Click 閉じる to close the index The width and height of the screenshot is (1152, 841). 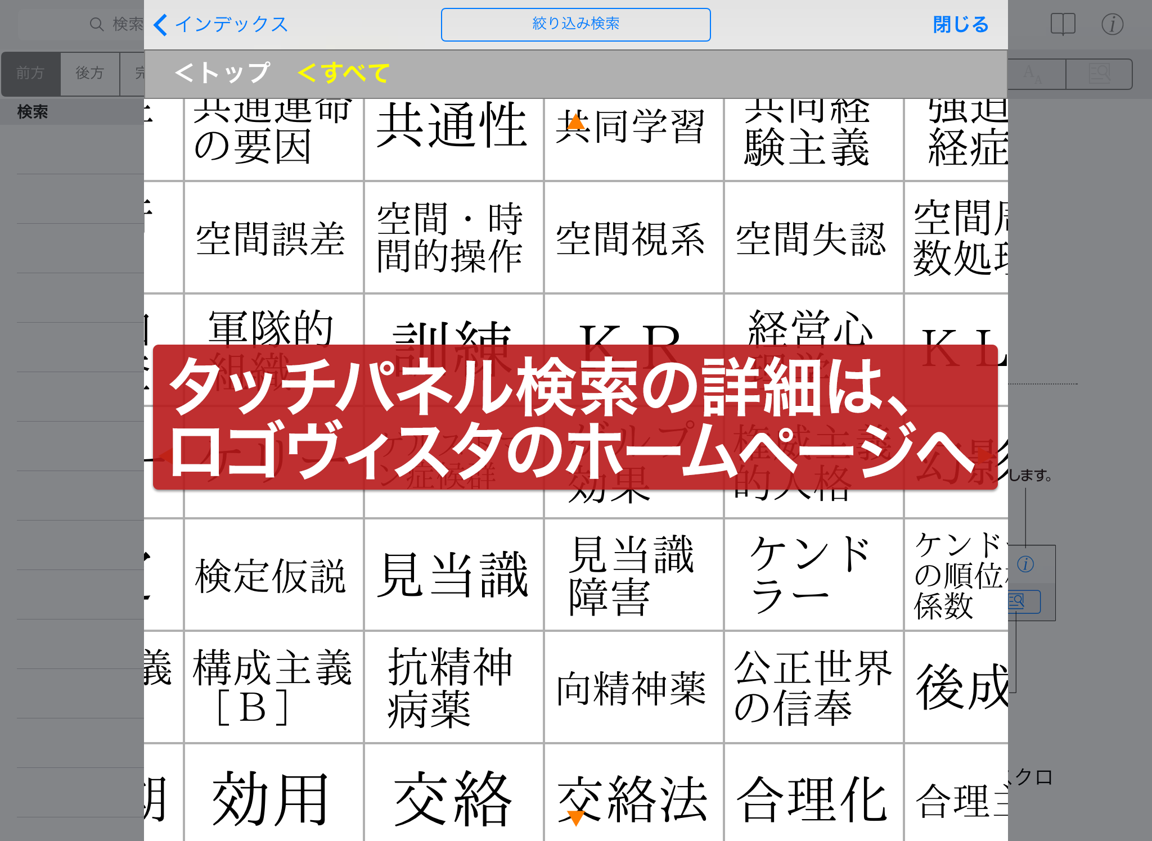(x=960, y=24)
